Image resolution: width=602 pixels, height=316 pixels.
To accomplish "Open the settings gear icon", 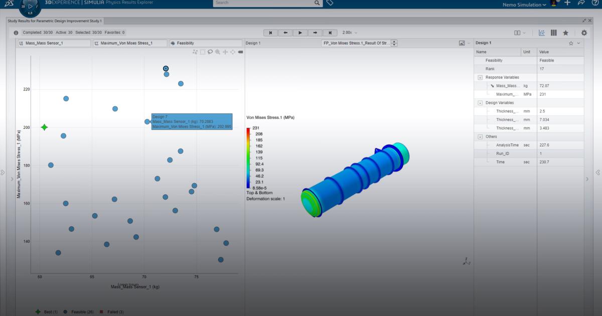I will click(584, 33).
